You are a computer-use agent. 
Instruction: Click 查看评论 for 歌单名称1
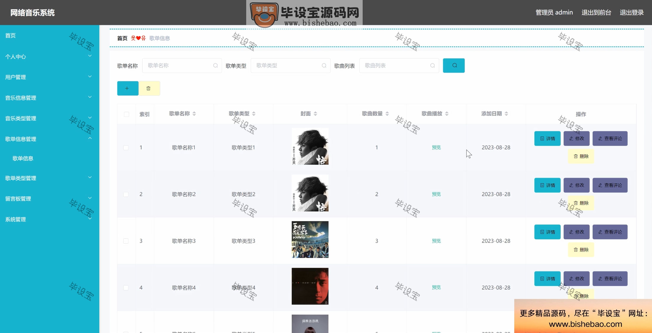pos(610,138)
